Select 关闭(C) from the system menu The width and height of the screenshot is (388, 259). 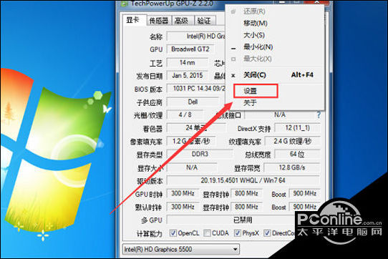coord(275,74)
